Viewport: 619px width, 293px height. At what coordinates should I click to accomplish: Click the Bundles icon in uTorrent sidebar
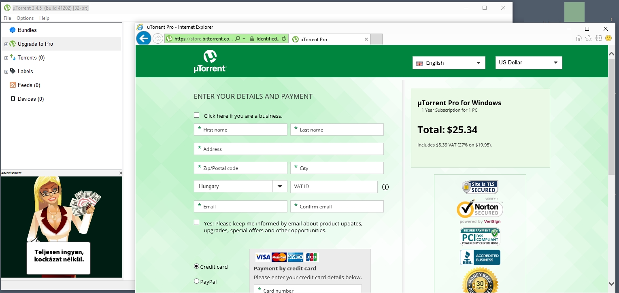[13, 30]
